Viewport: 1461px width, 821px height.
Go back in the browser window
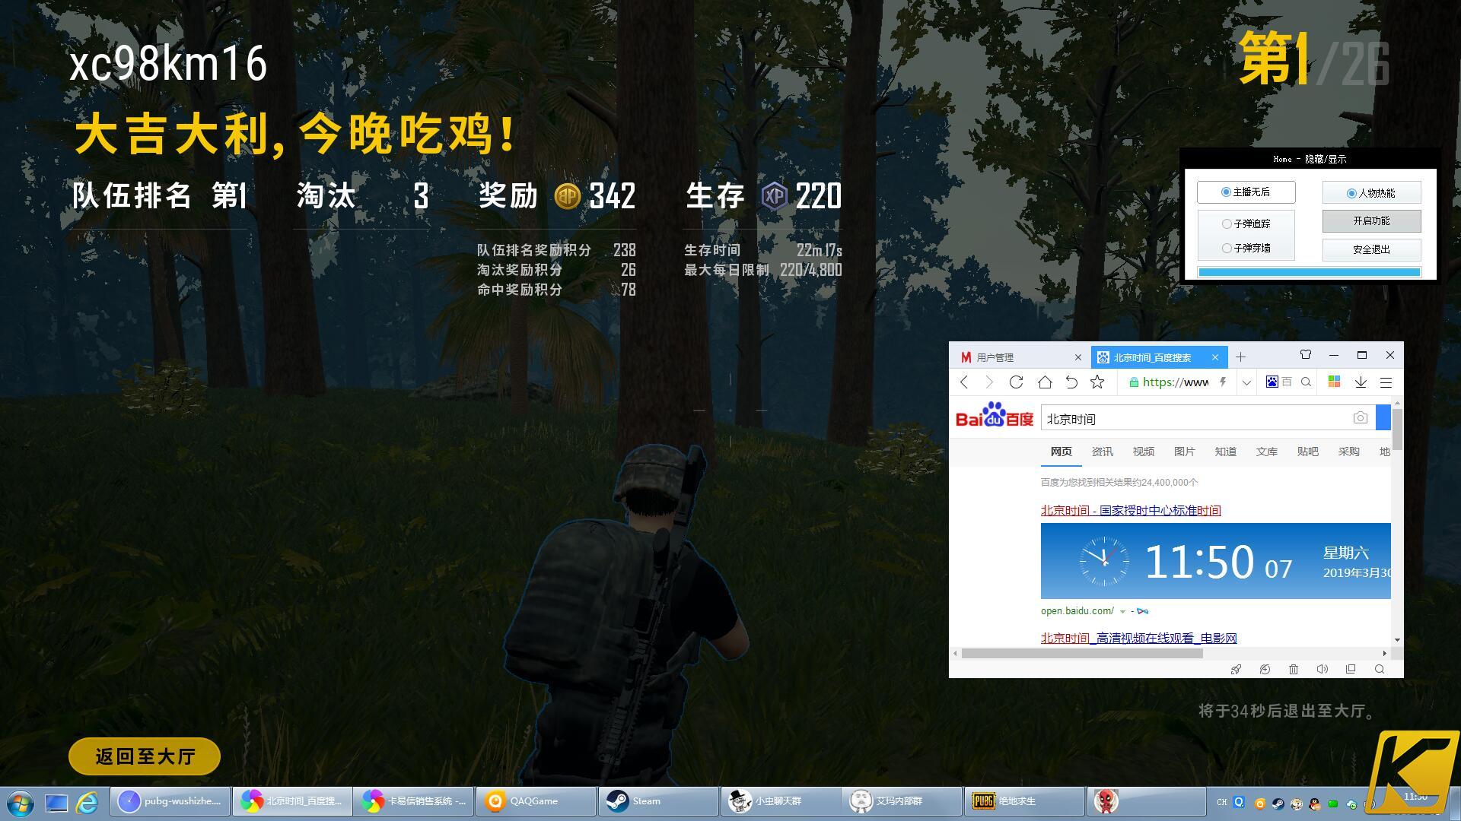964,382
